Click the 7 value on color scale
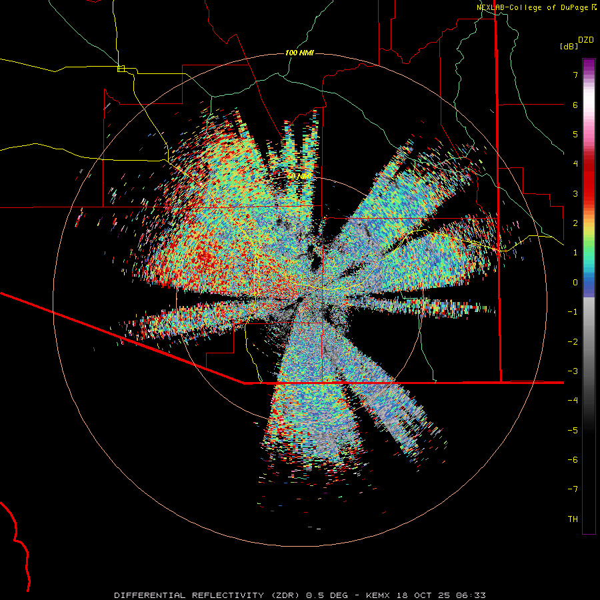 pos(575,75)
